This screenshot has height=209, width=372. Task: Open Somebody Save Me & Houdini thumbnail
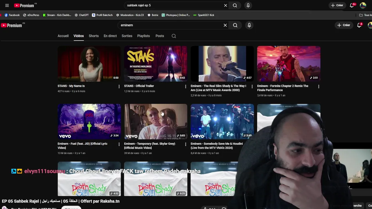coord(222,122)
